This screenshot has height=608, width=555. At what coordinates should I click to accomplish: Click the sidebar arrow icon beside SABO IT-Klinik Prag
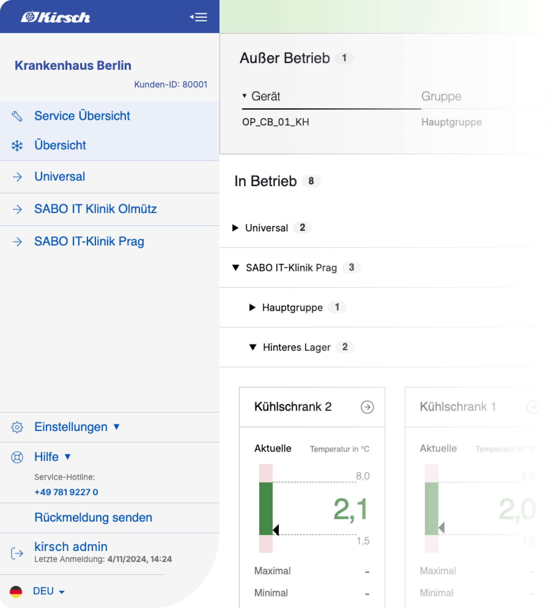(17, 242)
